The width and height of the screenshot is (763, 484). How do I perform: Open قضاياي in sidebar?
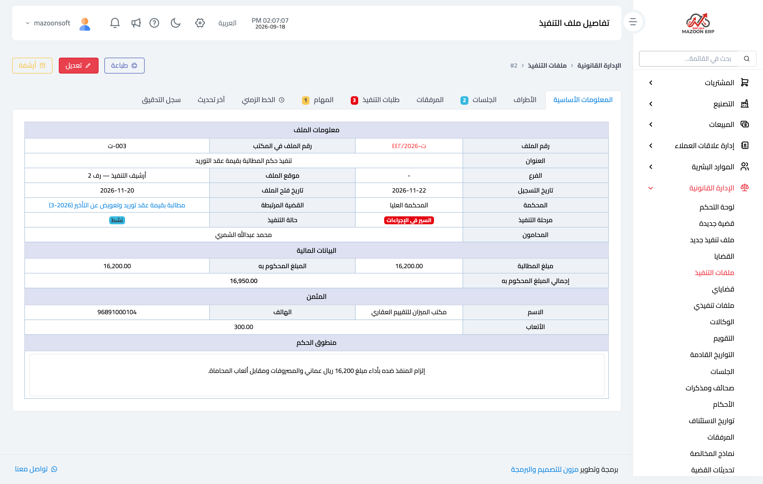723,289
